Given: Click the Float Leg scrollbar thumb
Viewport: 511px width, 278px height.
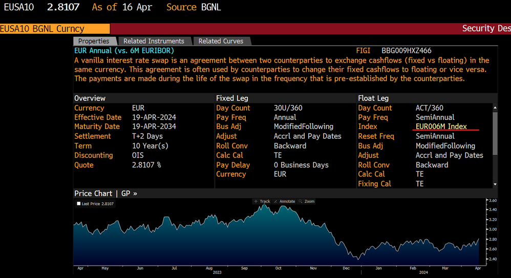Looking at the screenshot, I should pyautogui.click(x=495, y=133).
